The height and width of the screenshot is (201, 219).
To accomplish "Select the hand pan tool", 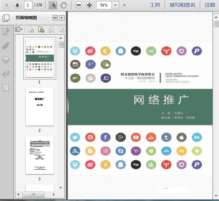I will pyautogui.click(x=63, y=5).
